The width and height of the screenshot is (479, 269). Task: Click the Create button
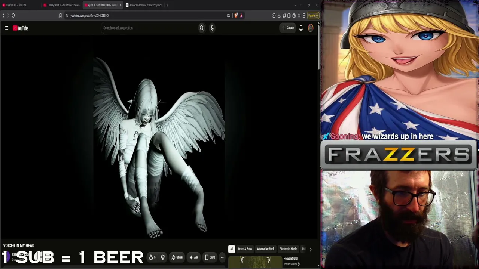pyautogui.click(x=288, y=28)
